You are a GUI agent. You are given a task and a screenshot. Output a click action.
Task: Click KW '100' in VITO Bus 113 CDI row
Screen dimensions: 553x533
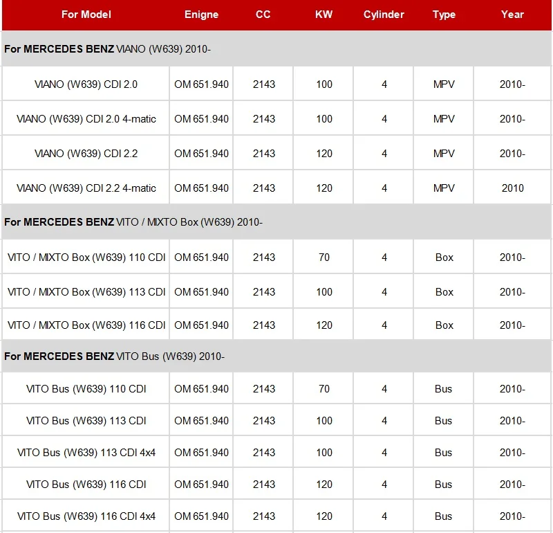pos(324,420)
